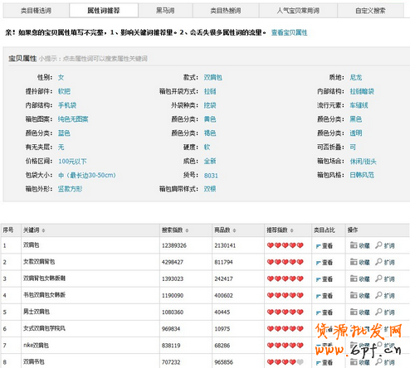Click the search index value 12389326
410x368 pixels.
coord(174,245)
